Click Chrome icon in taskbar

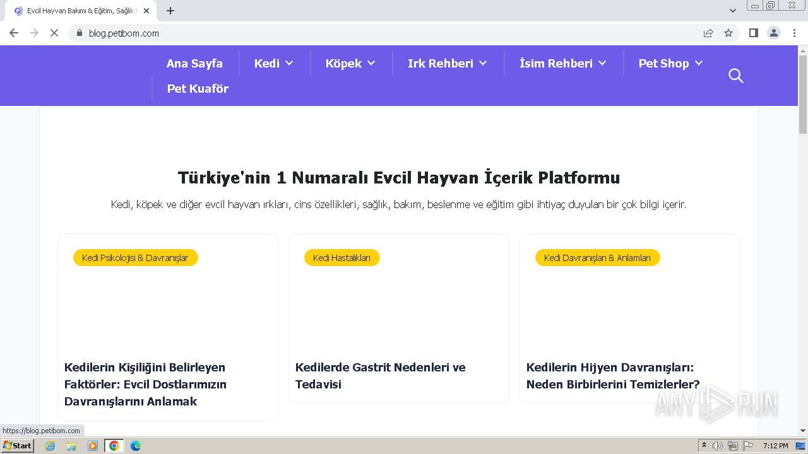[114, 446]
